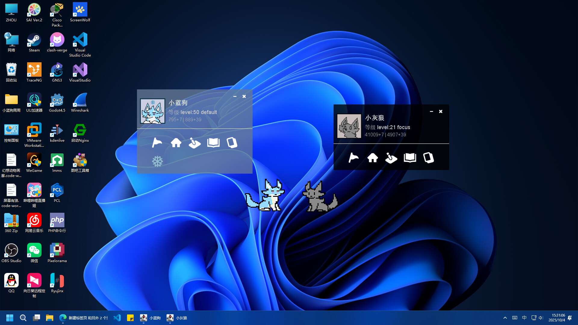
Task: Select the home icon in 小蓝狗 window
Action: coord(176,143)
